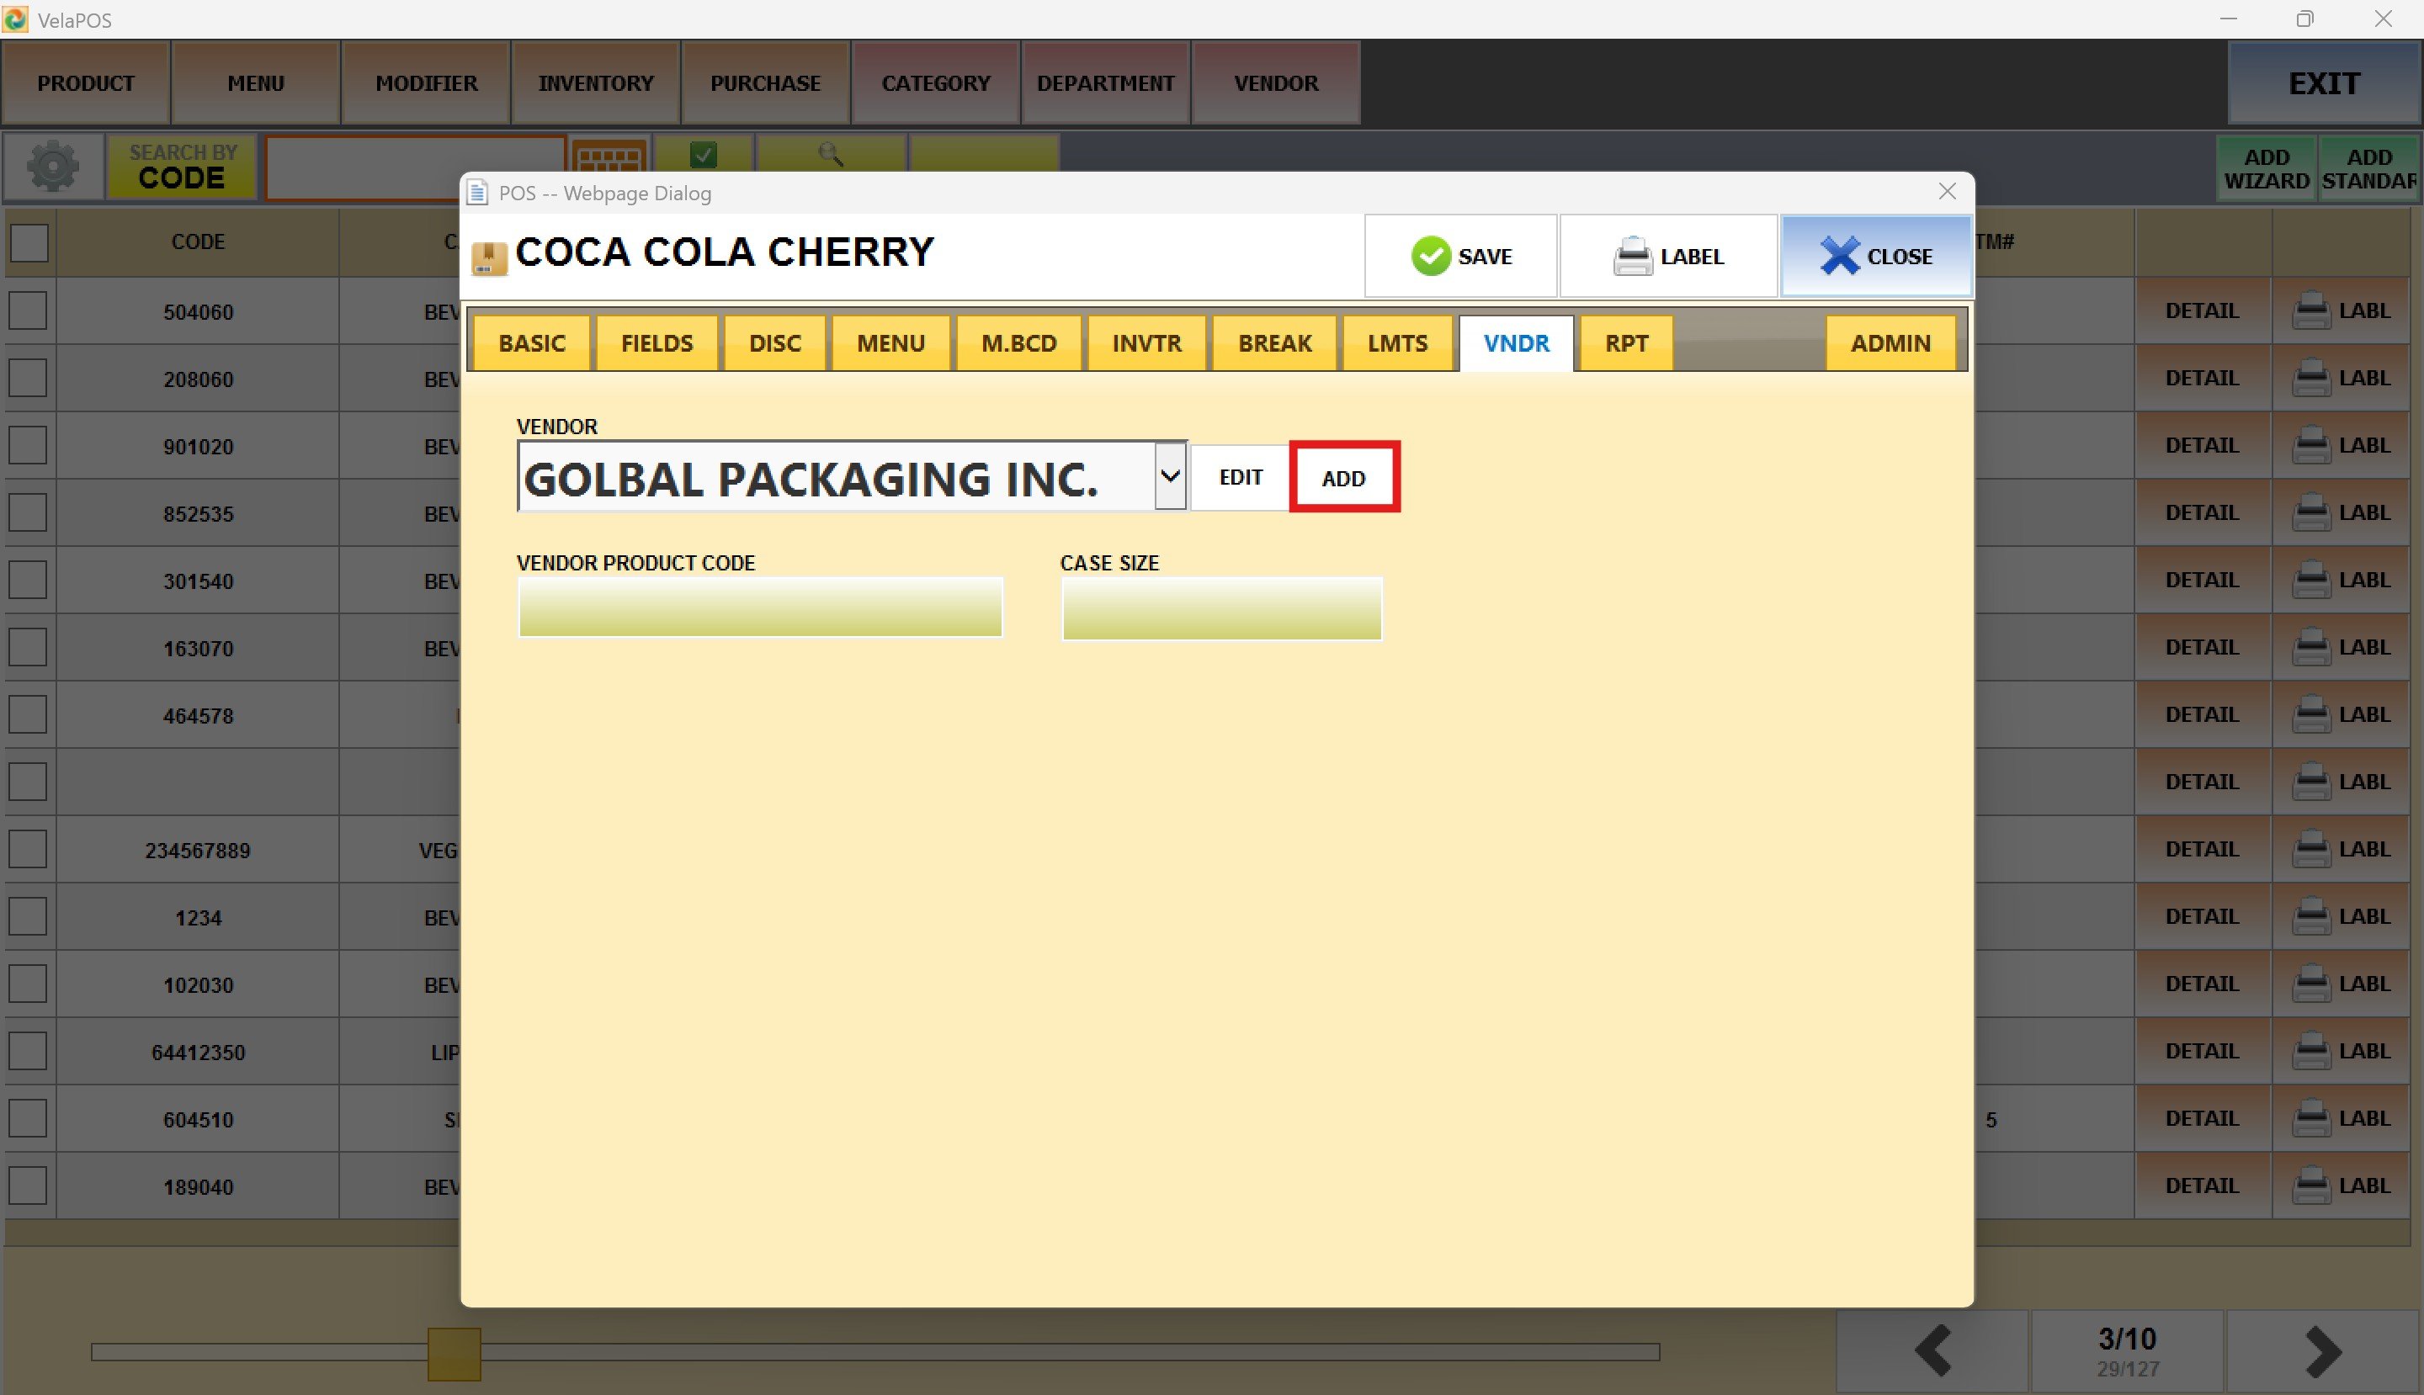Click the ADD vendor button
The image size is (2424, 1395).
[1344, 477]
